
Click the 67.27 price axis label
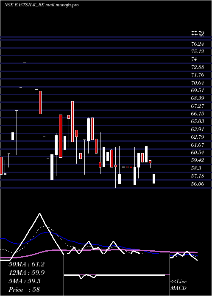(198, 106)
